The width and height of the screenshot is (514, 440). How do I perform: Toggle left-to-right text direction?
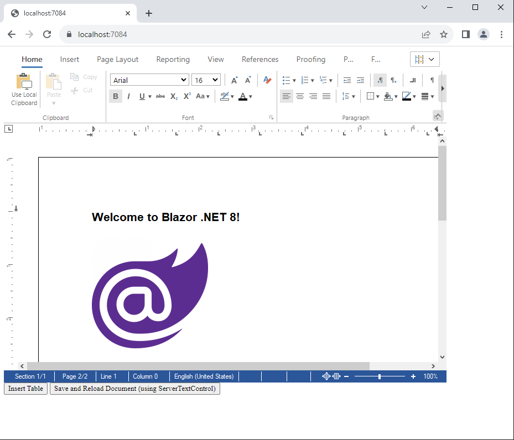point(380,80)
